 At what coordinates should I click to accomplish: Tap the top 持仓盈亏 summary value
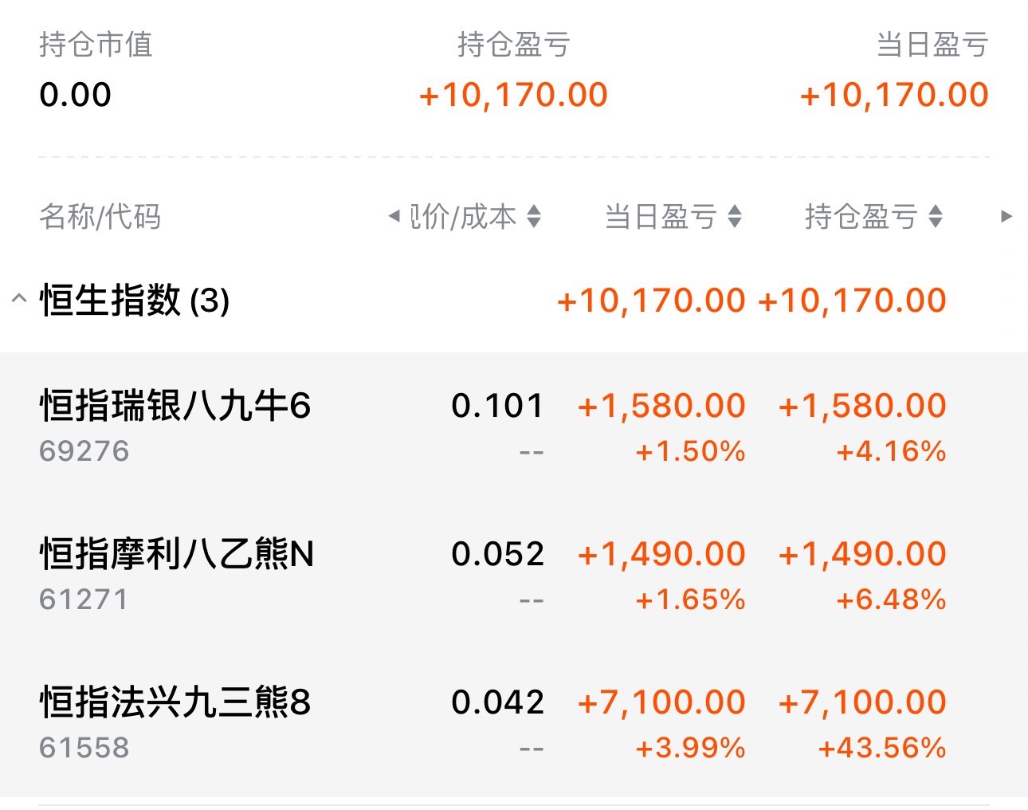pyautogui.click(x=513, y=96)
